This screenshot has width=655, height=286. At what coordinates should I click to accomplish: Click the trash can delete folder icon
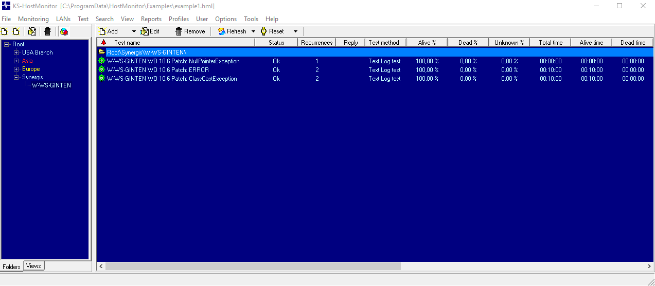47,31
